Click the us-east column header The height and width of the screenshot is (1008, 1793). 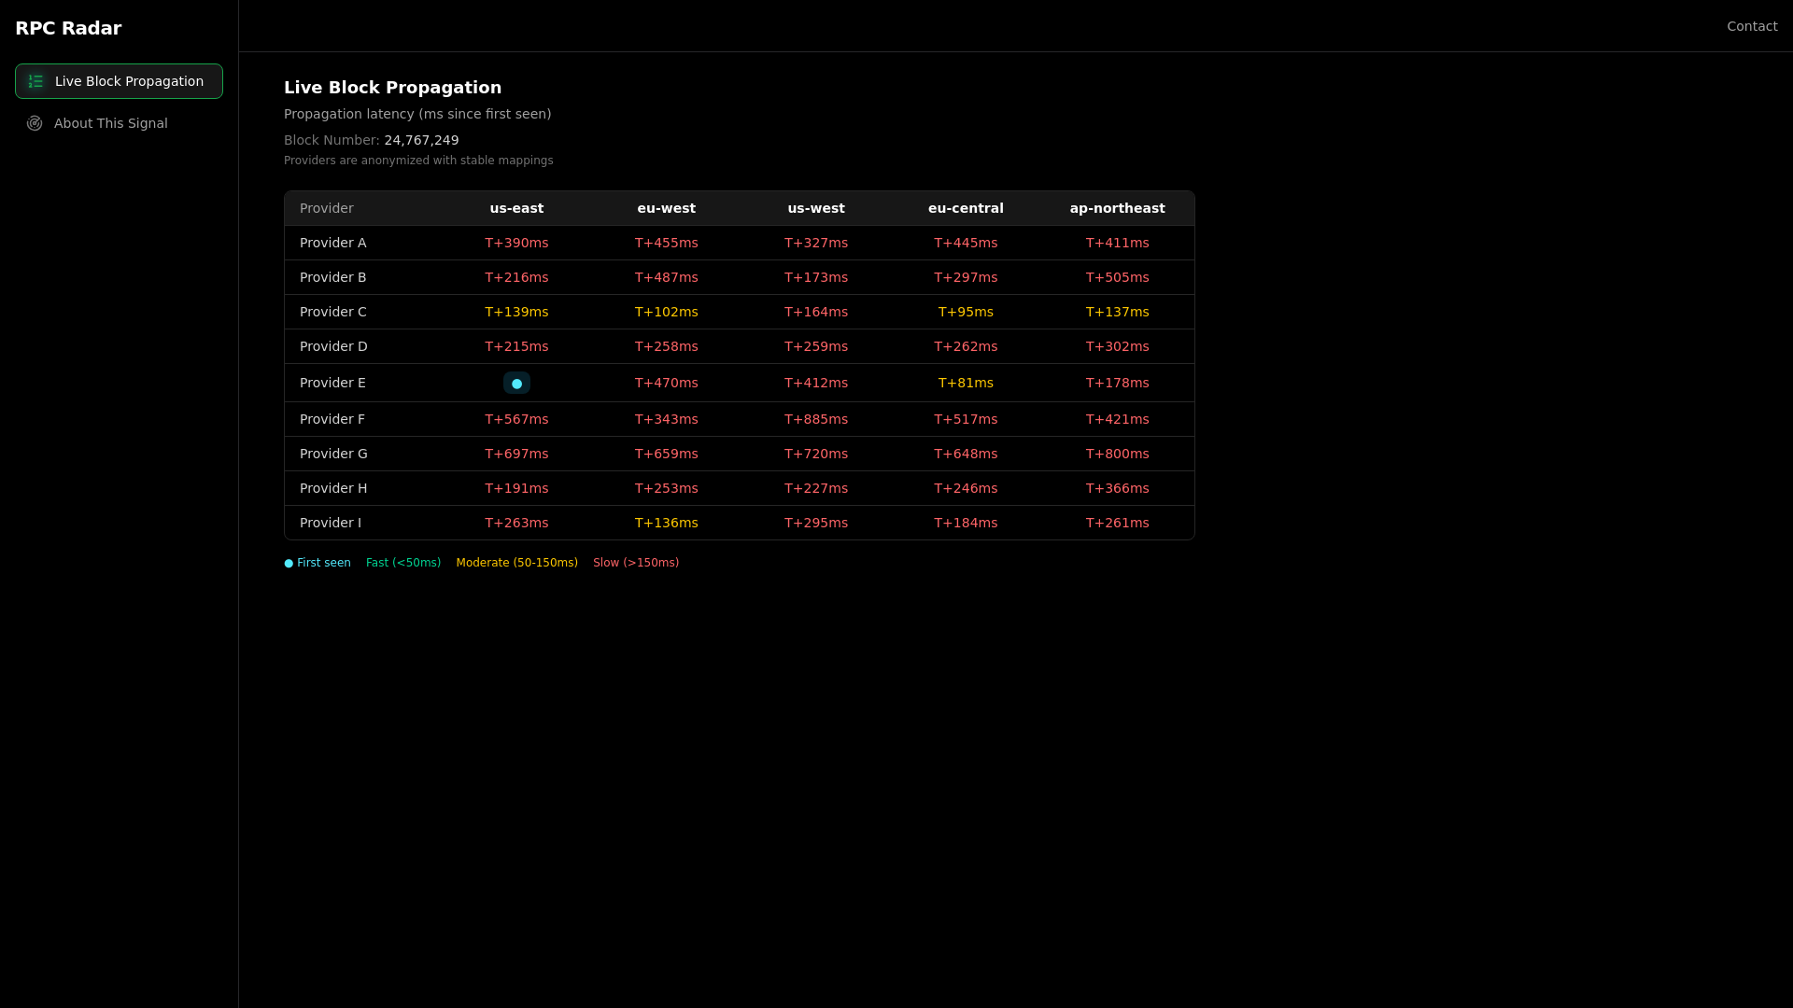516,208
